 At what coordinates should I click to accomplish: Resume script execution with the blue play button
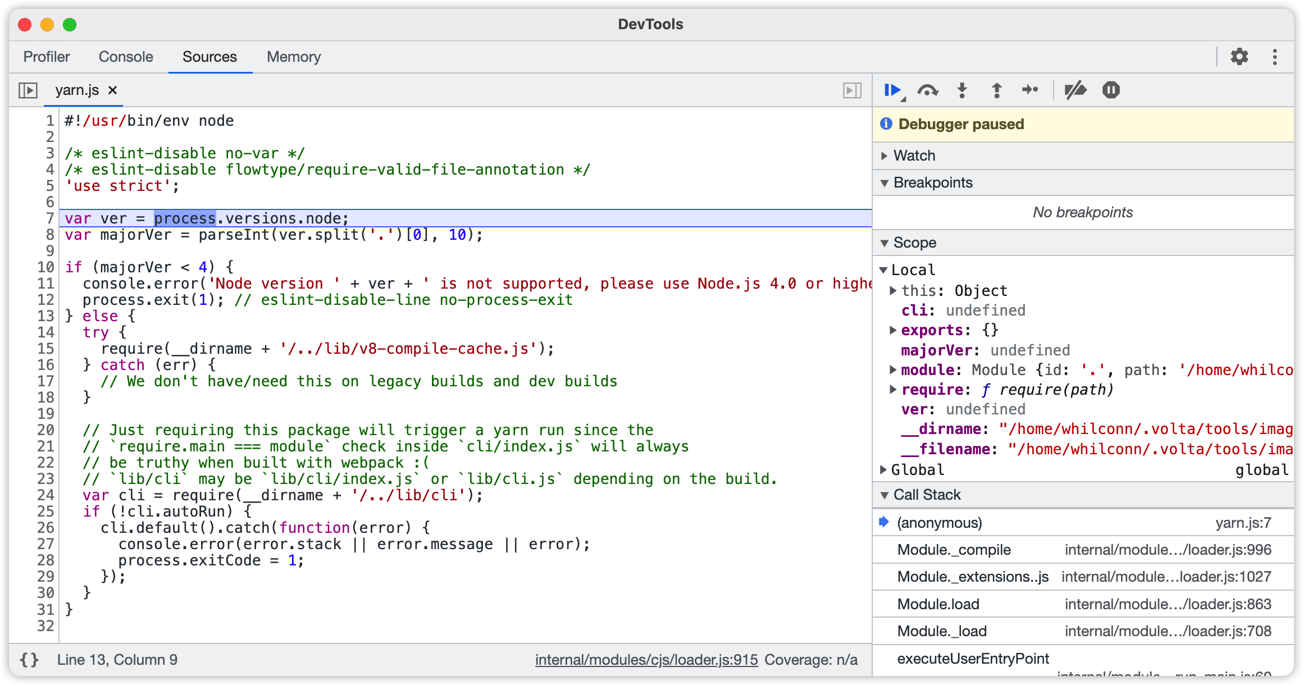(892, 90)
